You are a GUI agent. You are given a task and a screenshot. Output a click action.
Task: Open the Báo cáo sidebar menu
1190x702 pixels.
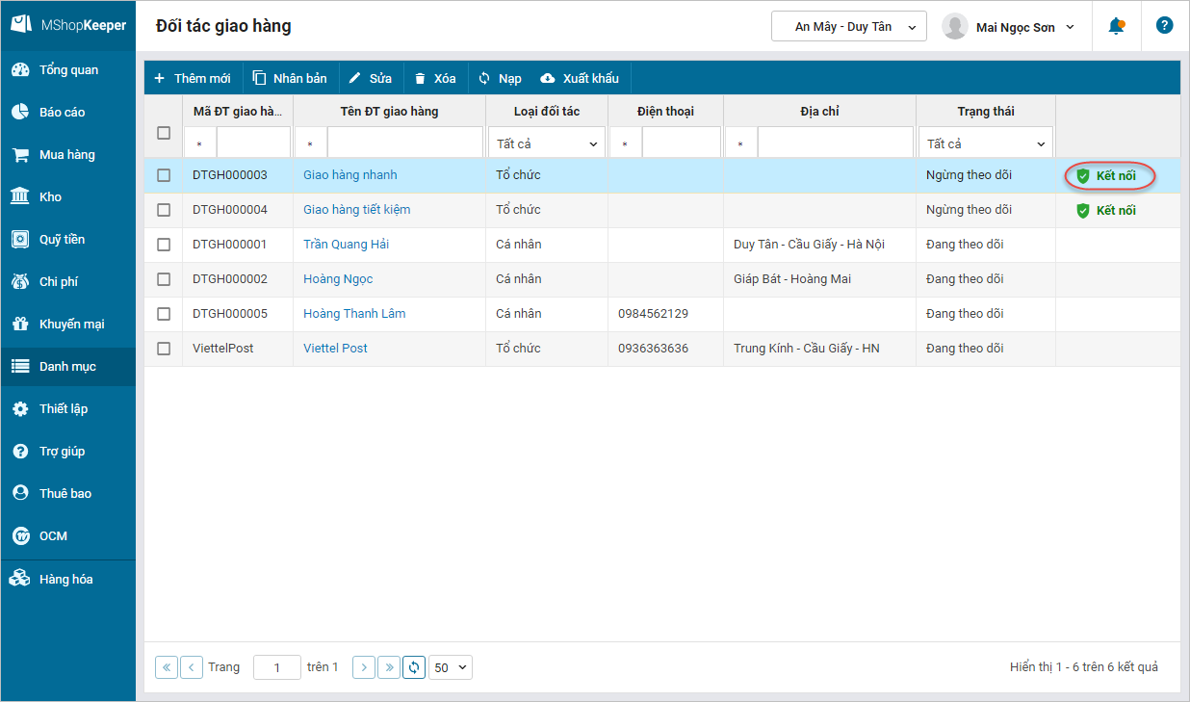[62, 113]
